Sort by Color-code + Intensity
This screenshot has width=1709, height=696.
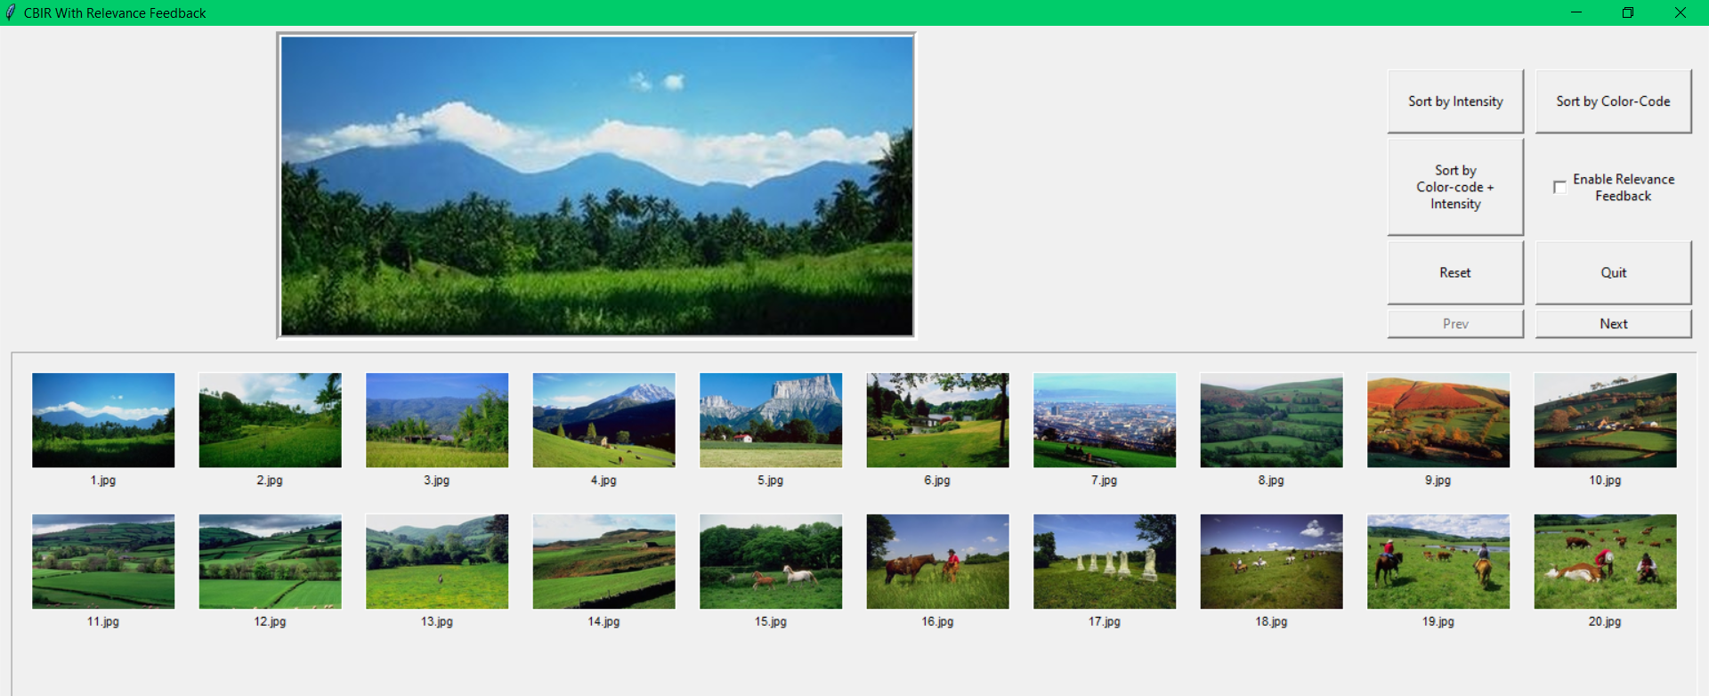point(1454,187)
